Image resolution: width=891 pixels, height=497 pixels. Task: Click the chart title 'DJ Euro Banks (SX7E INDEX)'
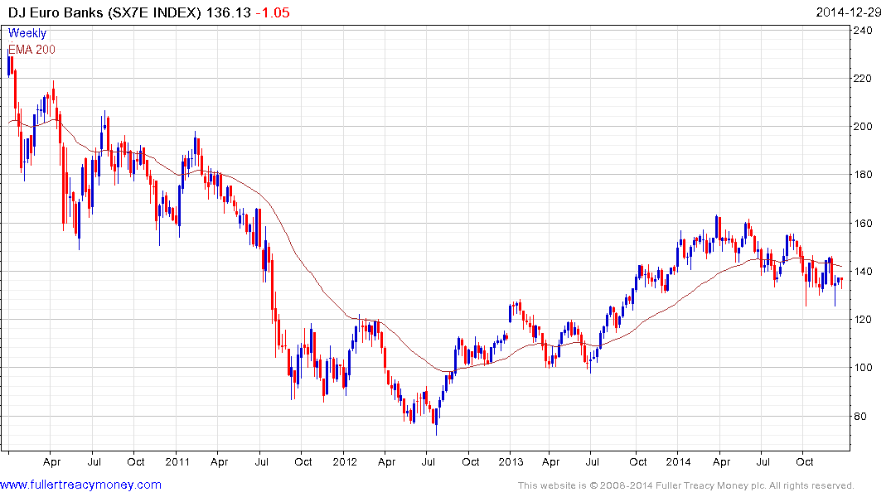click(x=104, y=12)
